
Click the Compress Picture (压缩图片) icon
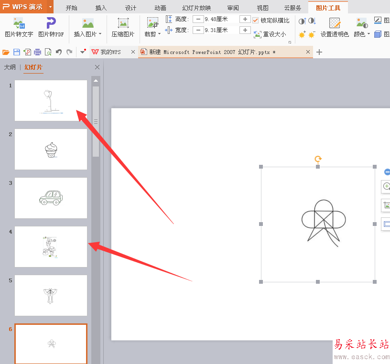(123, 23)
